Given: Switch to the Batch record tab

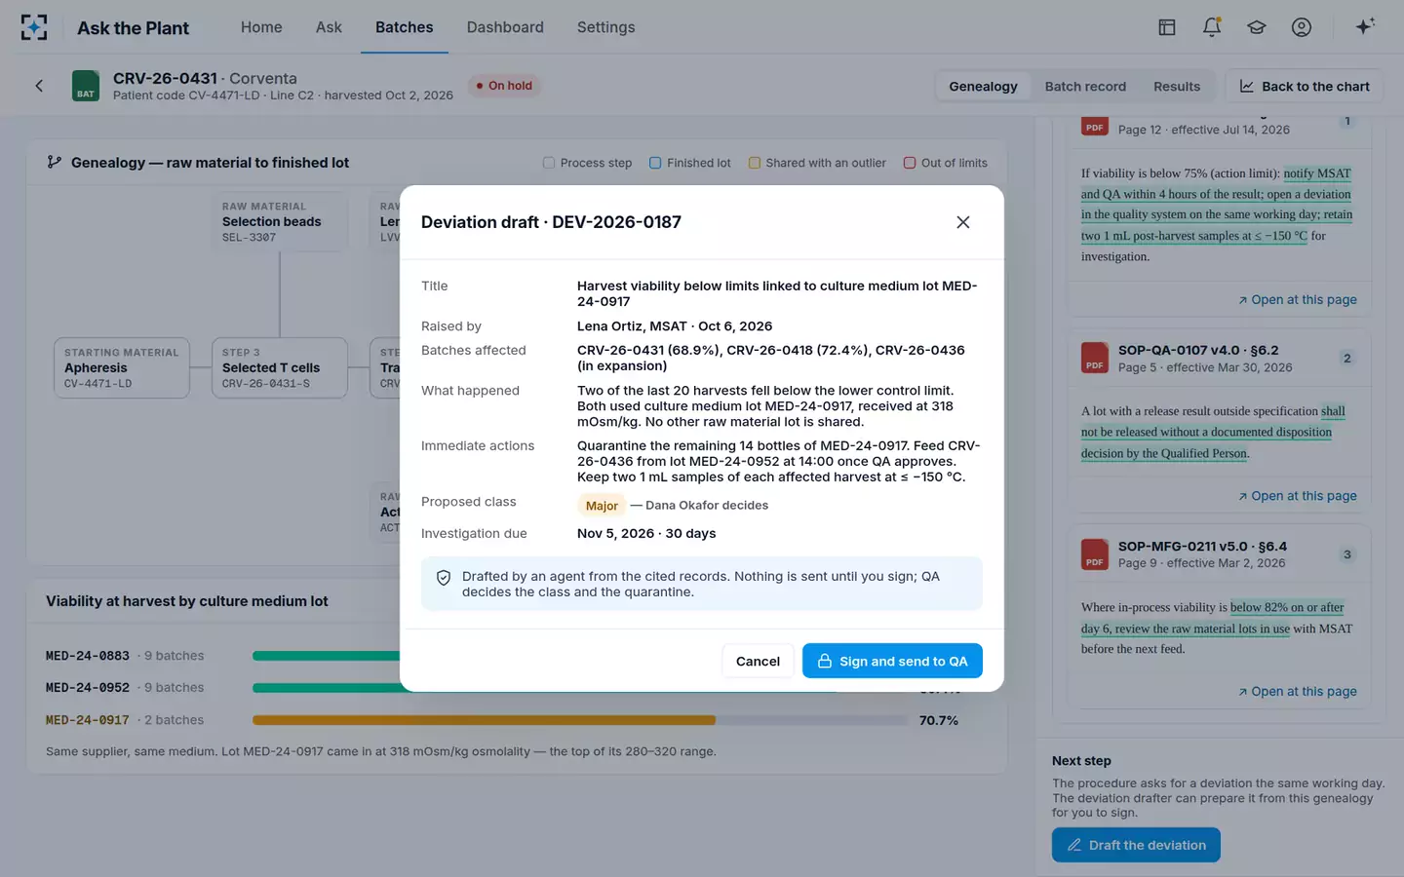Looking at the screenshot, I should click(1085, 86).
